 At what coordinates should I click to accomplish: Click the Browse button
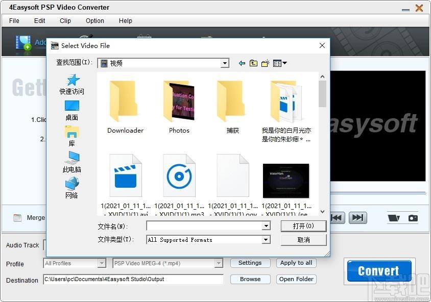250,279
